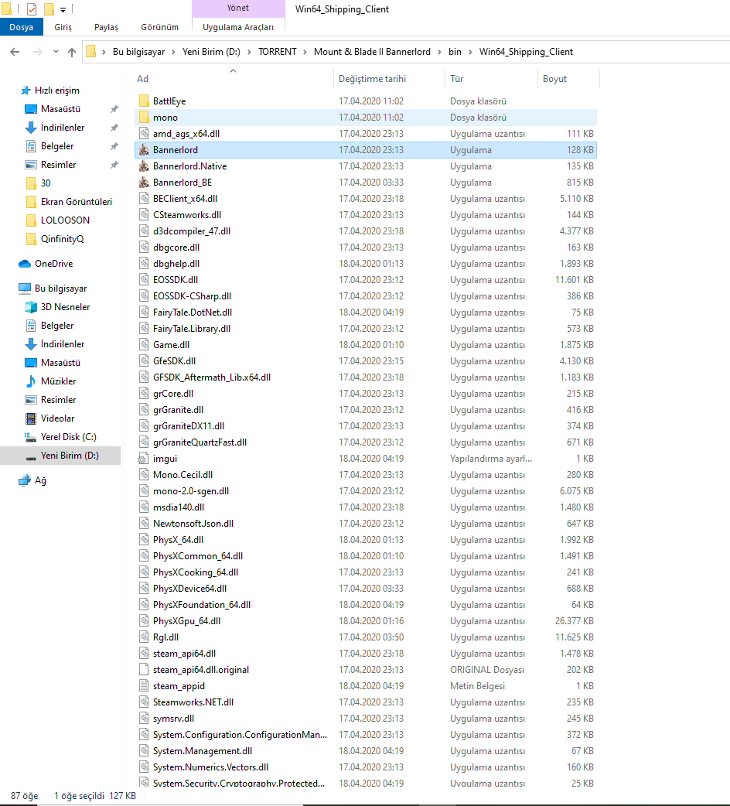Click the Forward navigation arrow

click(x=37, y=52)
